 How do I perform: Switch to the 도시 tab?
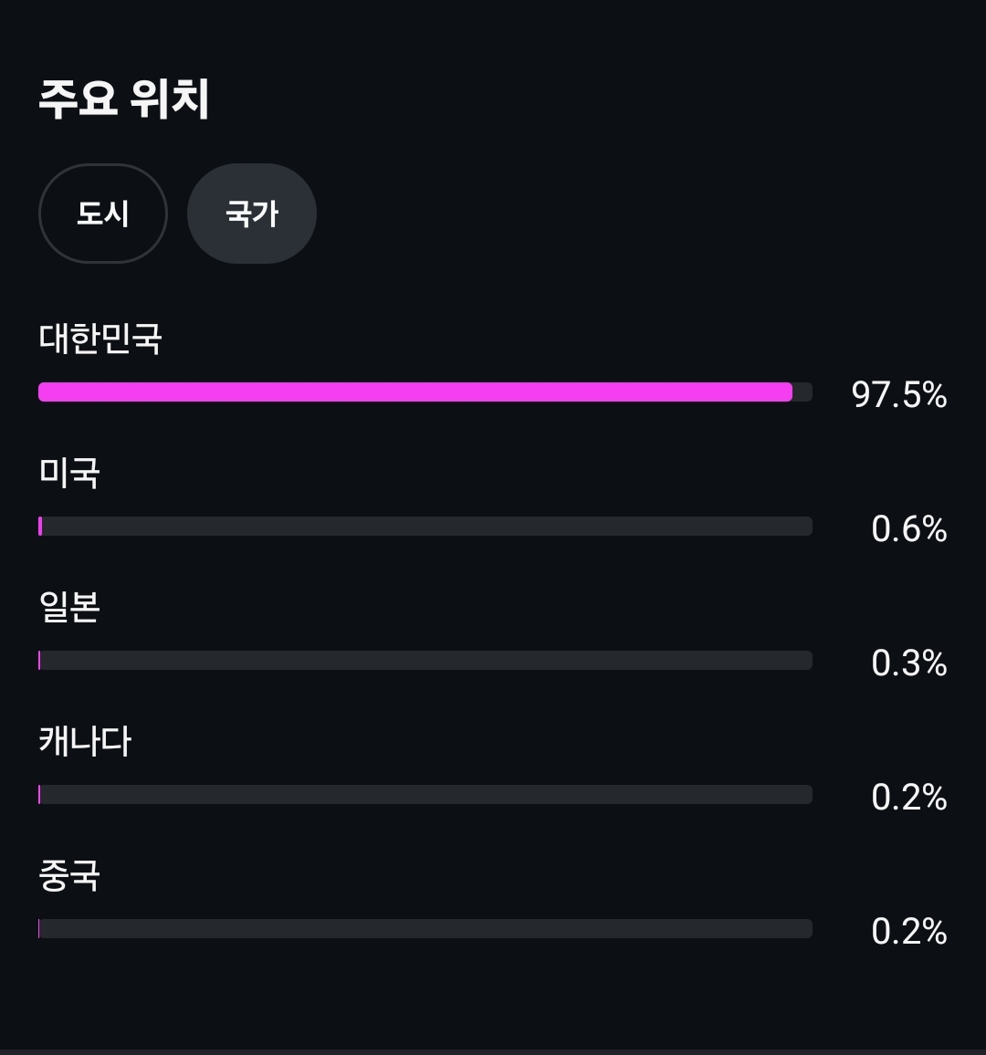[x=103, y=214]
